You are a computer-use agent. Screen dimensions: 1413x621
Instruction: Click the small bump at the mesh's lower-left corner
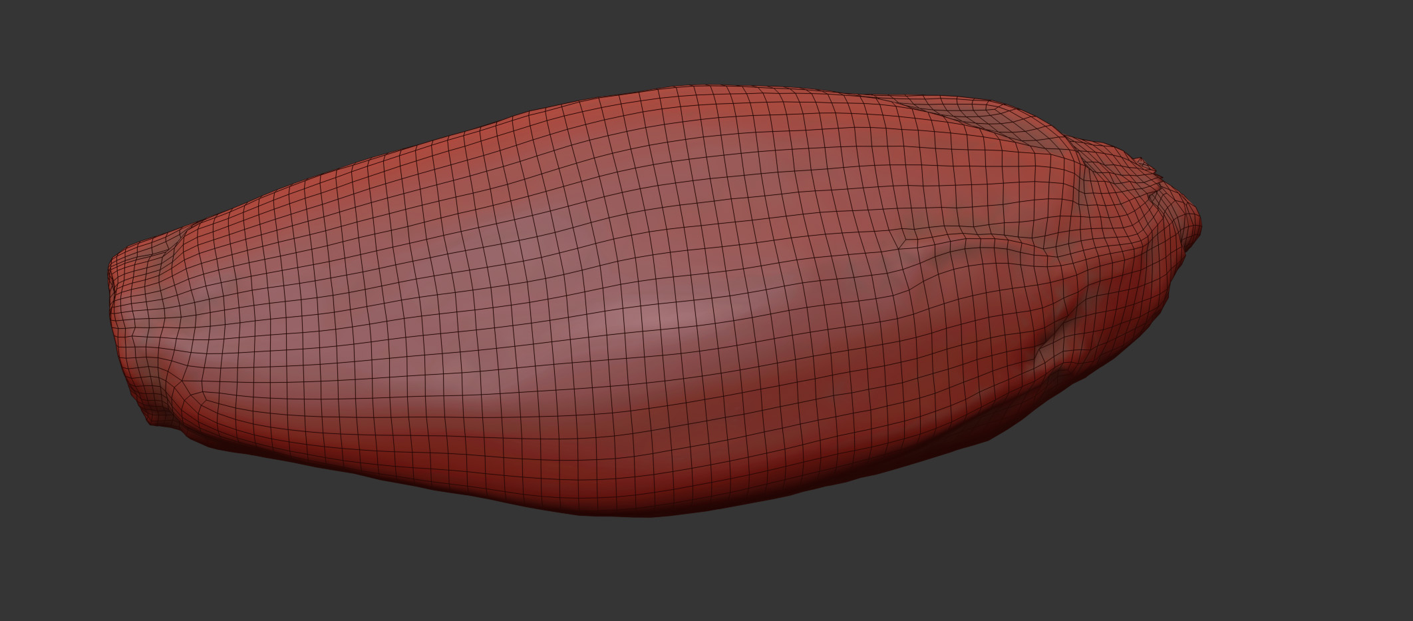pos(154,419)
